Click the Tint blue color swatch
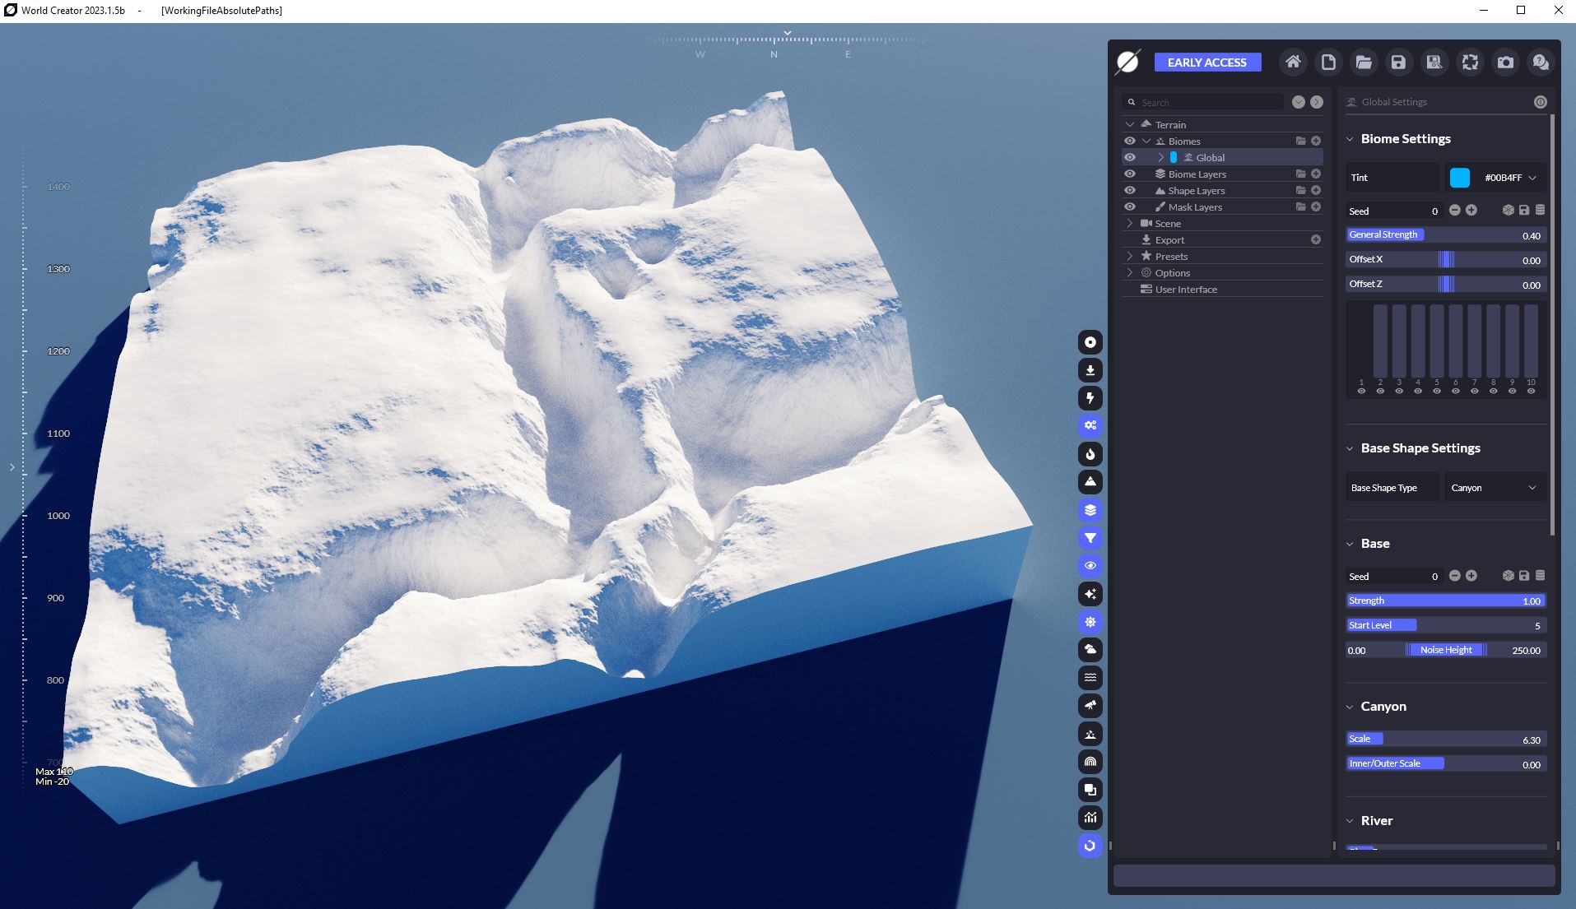The image size is (1576, 909). point(1460,178)
